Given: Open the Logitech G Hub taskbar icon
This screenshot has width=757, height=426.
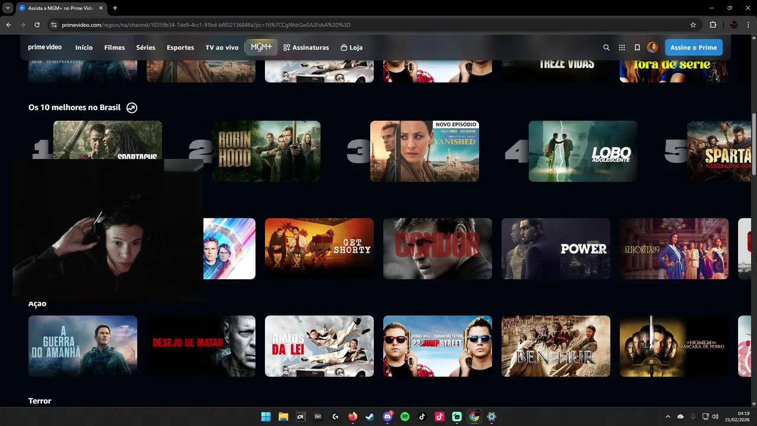Looking at the screenshot, I should pyautogui.click(x=335, y=417).
